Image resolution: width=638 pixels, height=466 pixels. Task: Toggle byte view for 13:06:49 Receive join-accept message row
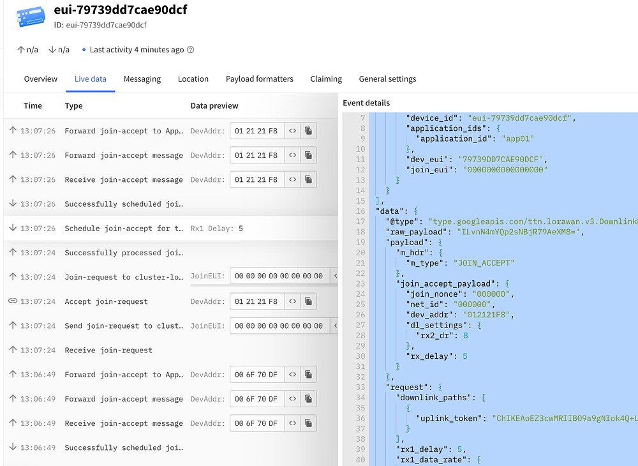[293, 424]
